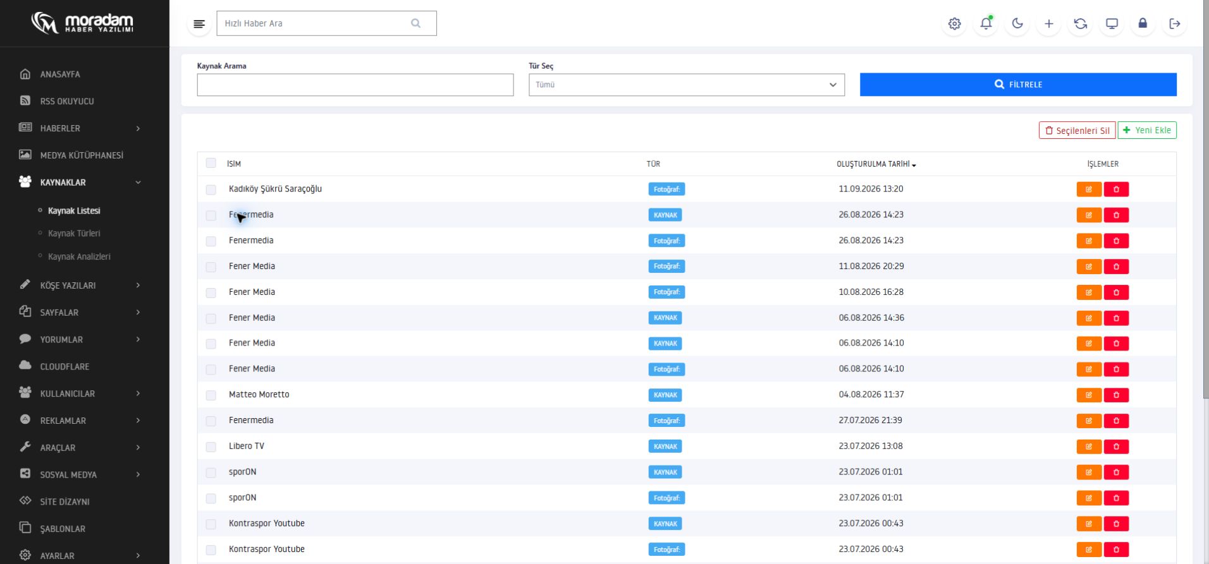Select checkbox for Fenermedia 27.07.2026 21:39

211,421
